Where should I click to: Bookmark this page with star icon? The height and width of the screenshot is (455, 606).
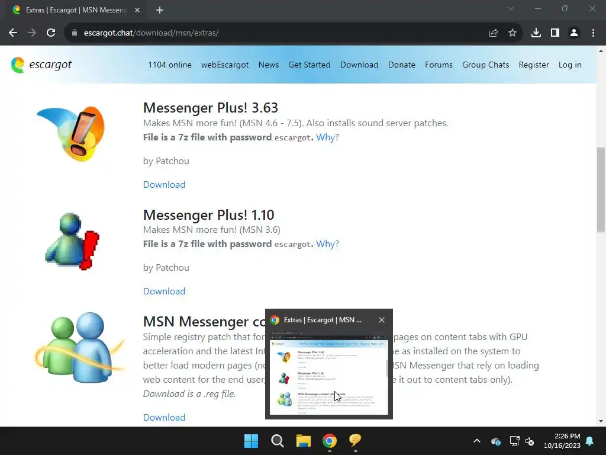coord(512,33)
